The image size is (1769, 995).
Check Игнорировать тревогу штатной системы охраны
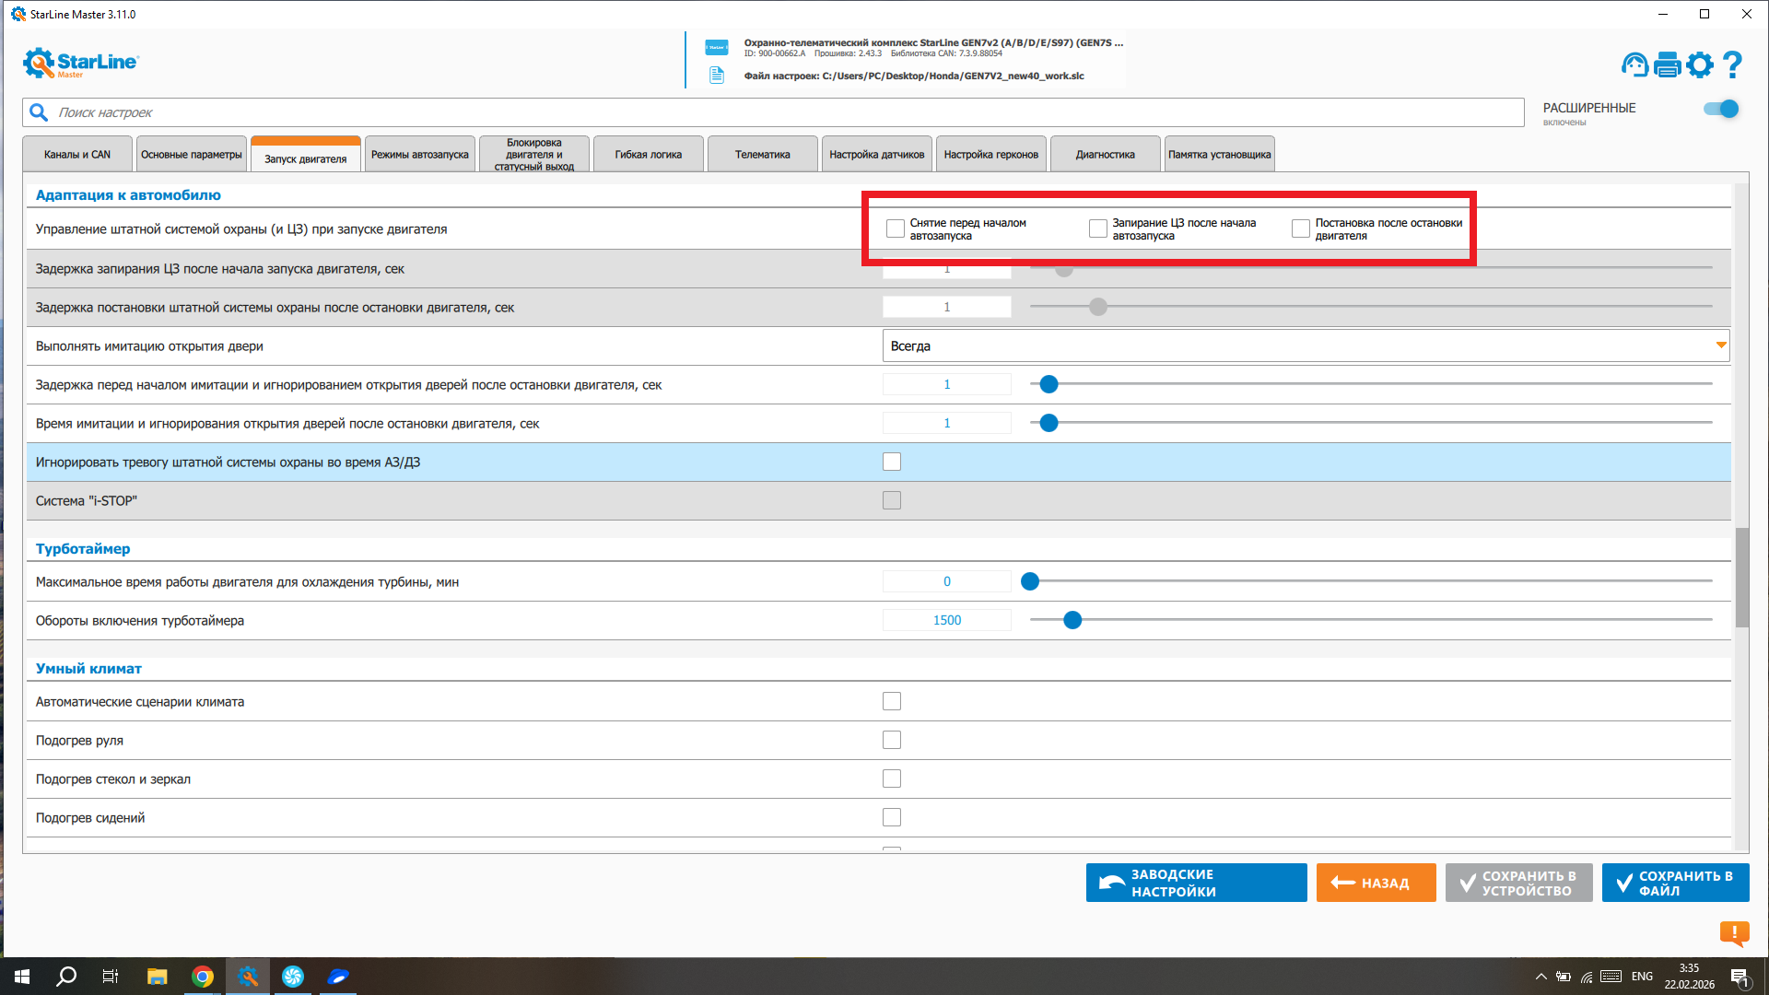point(891,462)
